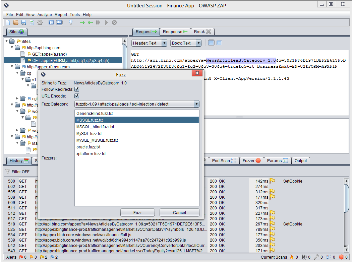Close the Fuzz dialog with red X
Image resolution: width=352 pixels, height=263 pixels.
197,73
